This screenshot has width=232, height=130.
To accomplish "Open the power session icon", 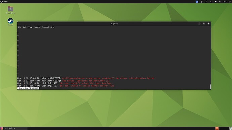I will 230,2.
